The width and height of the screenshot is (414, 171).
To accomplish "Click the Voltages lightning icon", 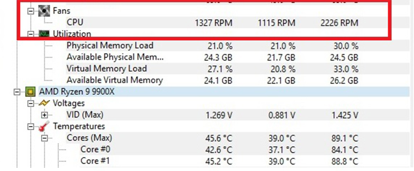I will click(x=44, y=103).
